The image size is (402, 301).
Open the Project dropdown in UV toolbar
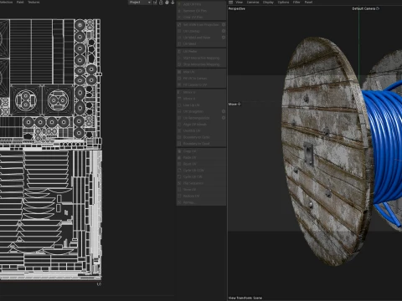[x=140, y=3]
